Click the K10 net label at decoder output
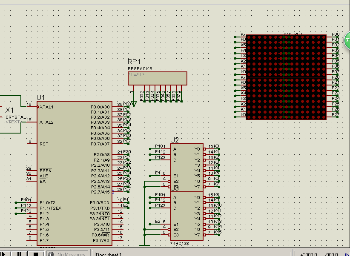350x256 pixels. click(218, 205)
